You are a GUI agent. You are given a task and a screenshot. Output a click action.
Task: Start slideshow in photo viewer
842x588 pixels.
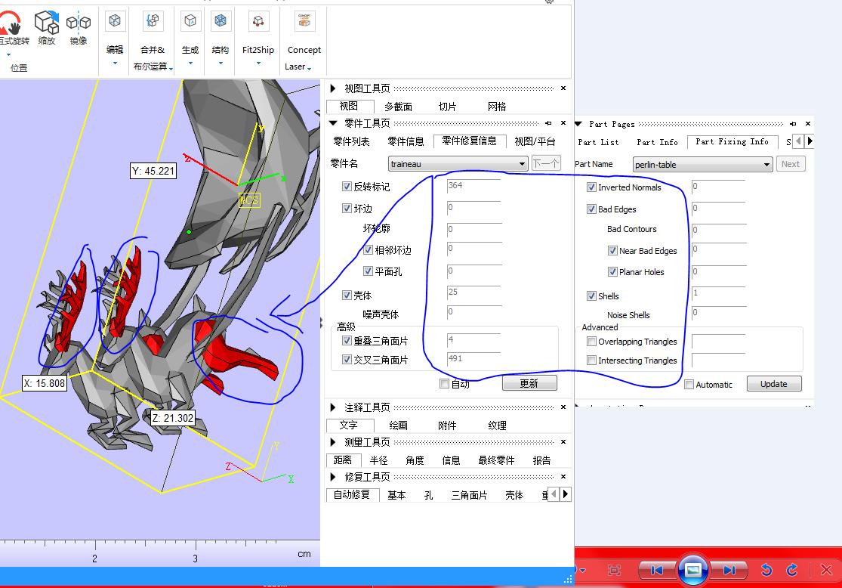[692, 570]
